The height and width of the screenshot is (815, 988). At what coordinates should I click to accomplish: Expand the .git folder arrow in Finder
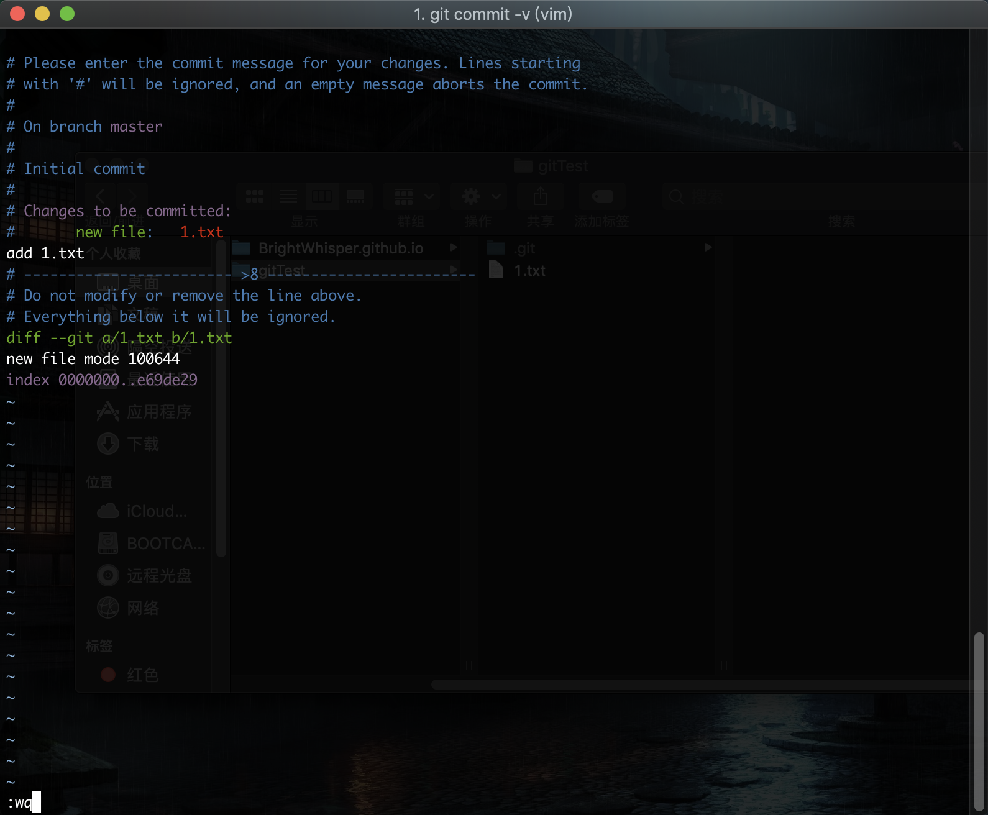pos(708,248)
